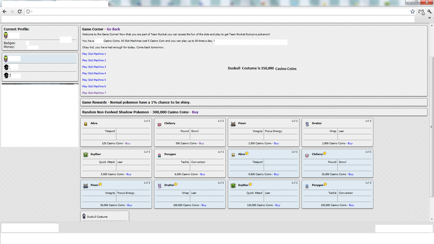Click the browser forward arrow

click(12, 11)
